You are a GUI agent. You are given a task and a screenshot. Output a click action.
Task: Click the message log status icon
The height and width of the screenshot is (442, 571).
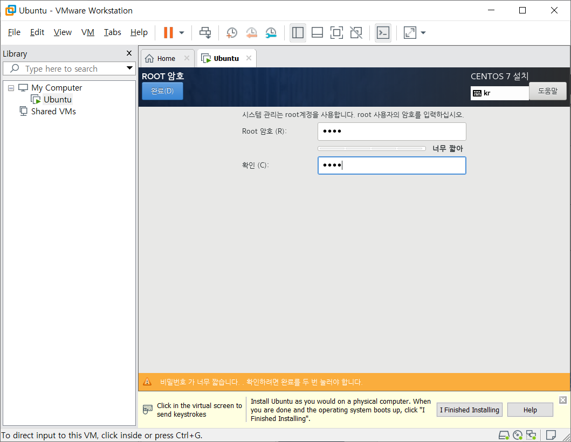[x=551, y=435]
